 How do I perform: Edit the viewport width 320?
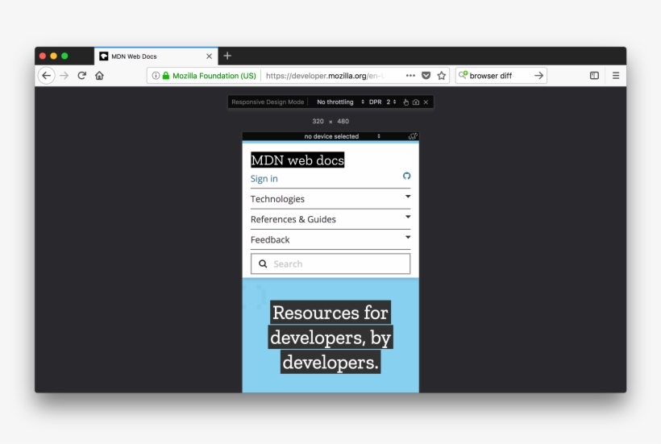click(x=318, y=122)
